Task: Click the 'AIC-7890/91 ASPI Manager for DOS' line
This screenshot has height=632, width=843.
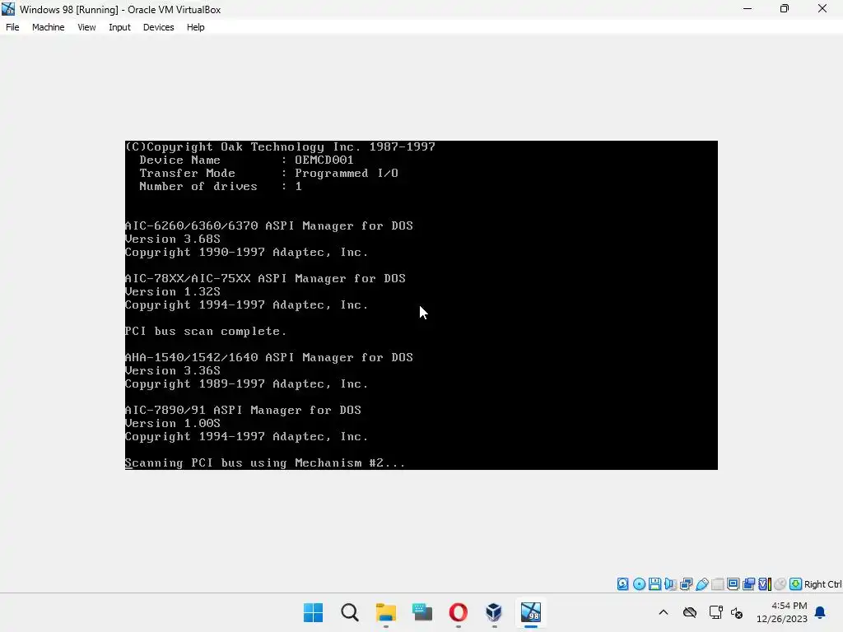Action: point(243,410)
